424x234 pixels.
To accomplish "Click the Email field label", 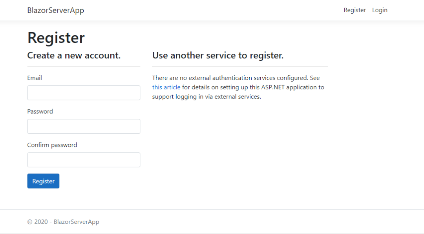I will pos(35,78).
